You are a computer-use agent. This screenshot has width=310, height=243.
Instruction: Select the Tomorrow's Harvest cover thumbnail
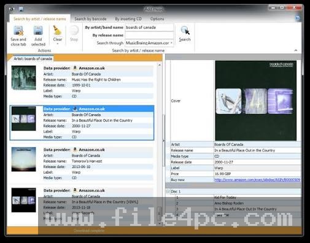coord(23,160)
